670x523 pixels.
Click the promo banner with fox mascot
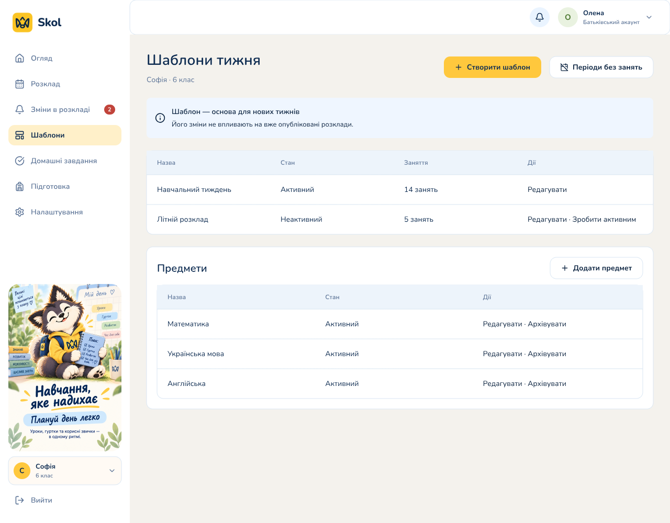coord(65,368)
